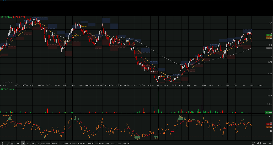Select the highlighted H timeframe button
The height and width of the screenshot is (145, 273).
pyautogui.click(x=23, y=143)
